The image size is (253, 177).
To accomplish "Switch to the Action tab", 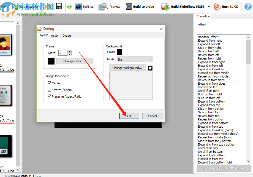I will [x=55, y=36].
